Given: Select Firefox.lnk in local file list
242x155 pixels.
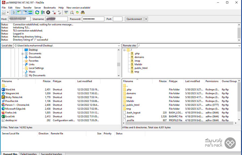Looking at the screenshot, I should click(x=11, y=112).
